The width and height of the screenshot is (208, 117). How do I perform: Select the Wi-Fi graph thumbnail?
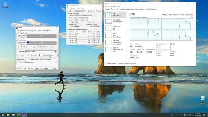[109, 35]
